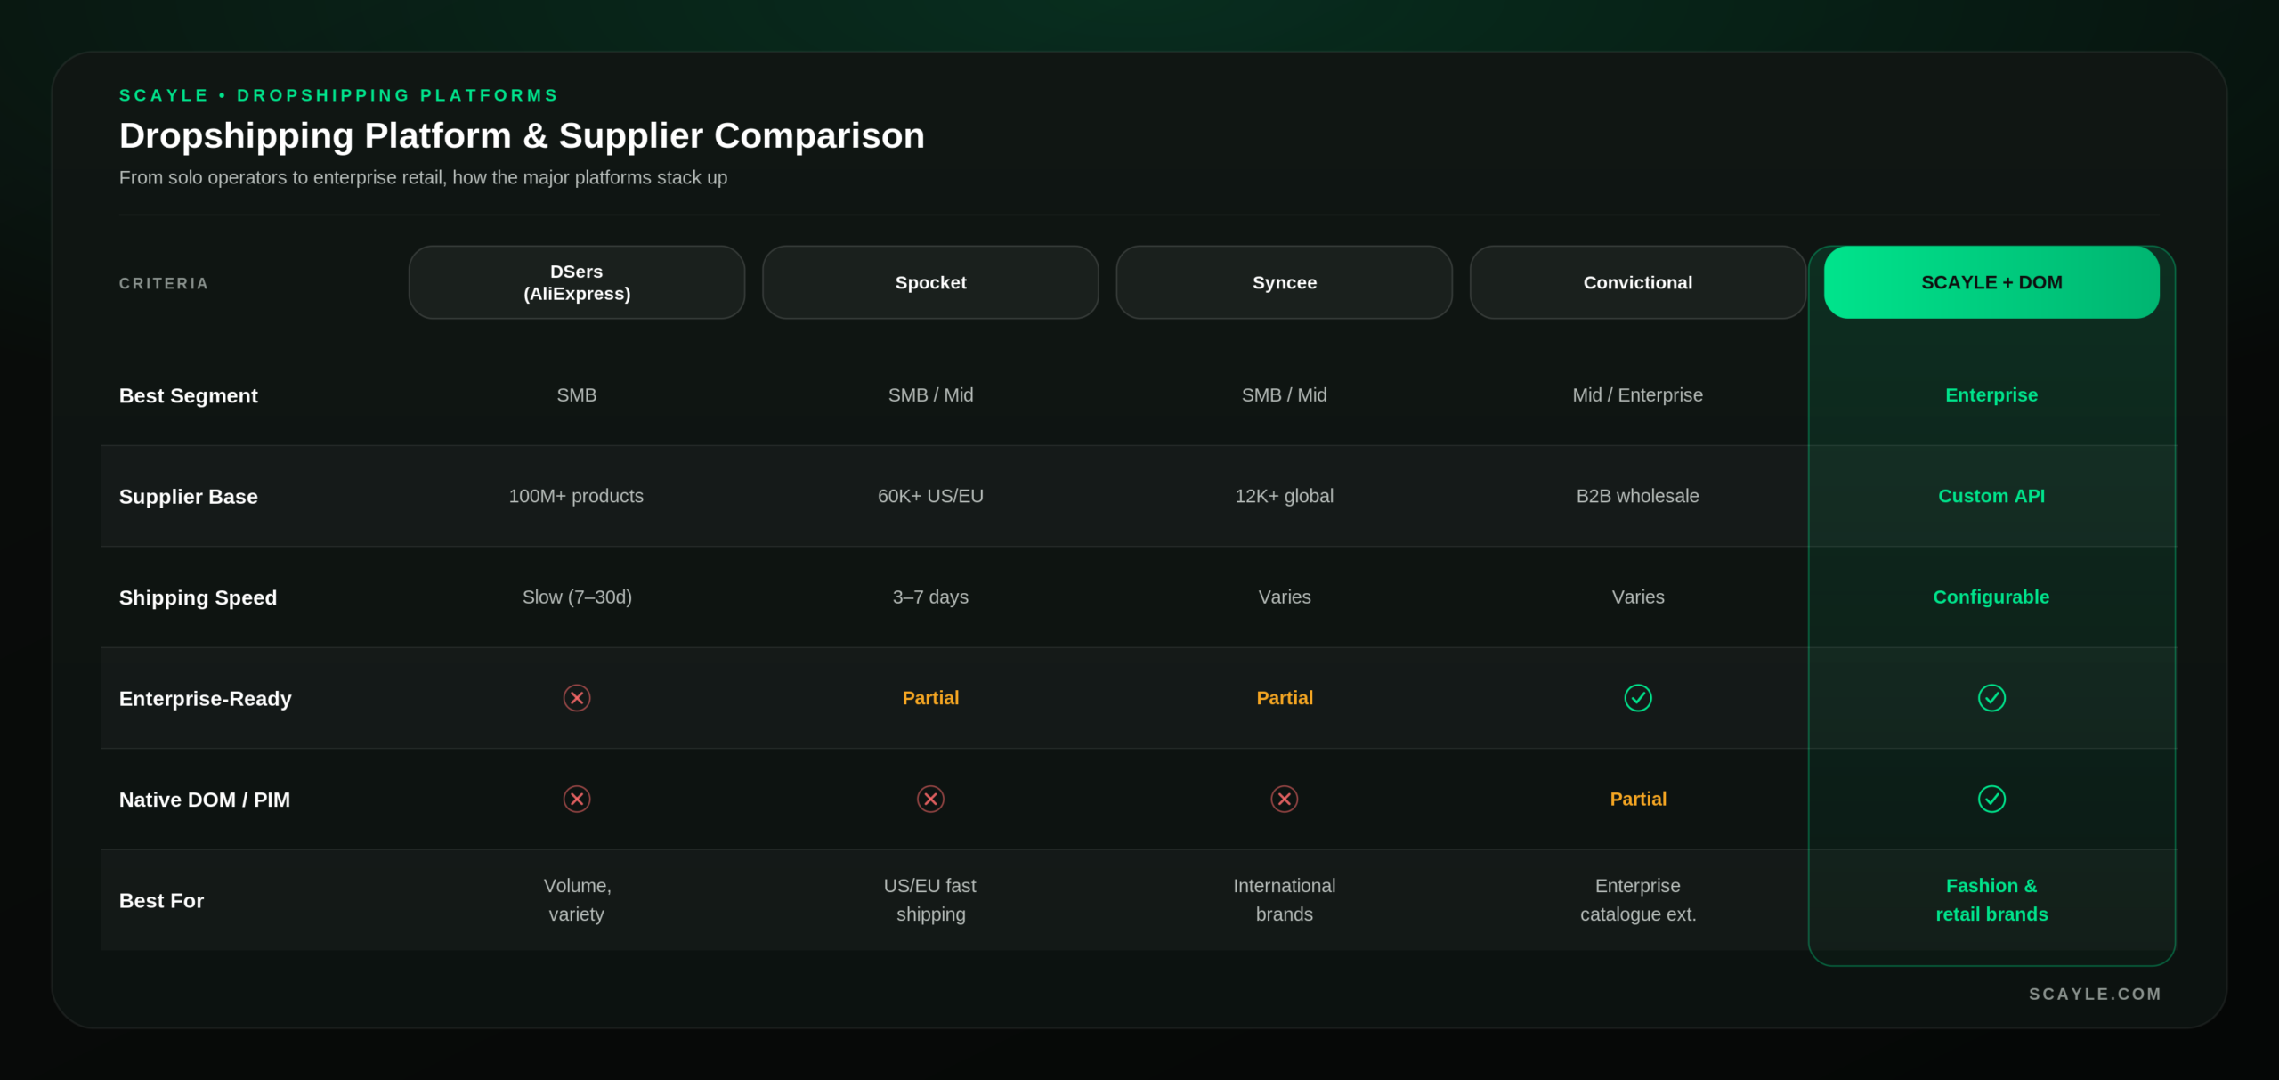
Task: Click the subtitle about solo operators
Action: (423, 178)
